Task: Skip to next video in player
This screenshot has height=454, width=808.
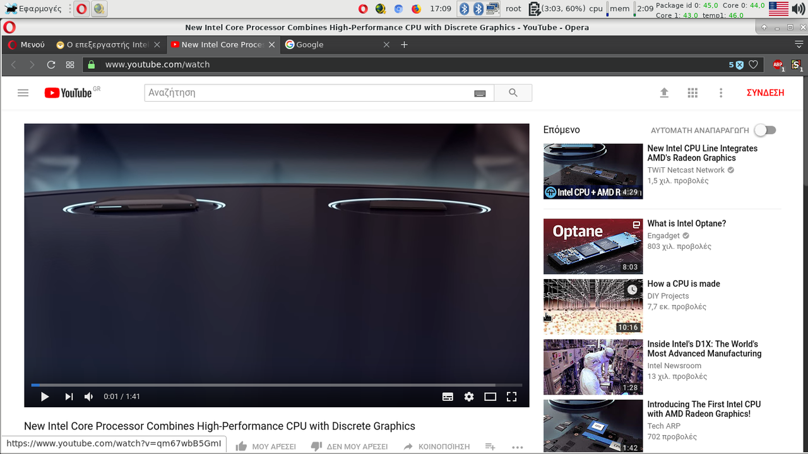Action: [69, 397]
